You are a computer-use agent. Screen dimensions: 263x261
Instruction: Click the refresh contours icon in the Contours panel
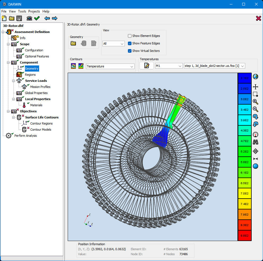click(73, 66)
